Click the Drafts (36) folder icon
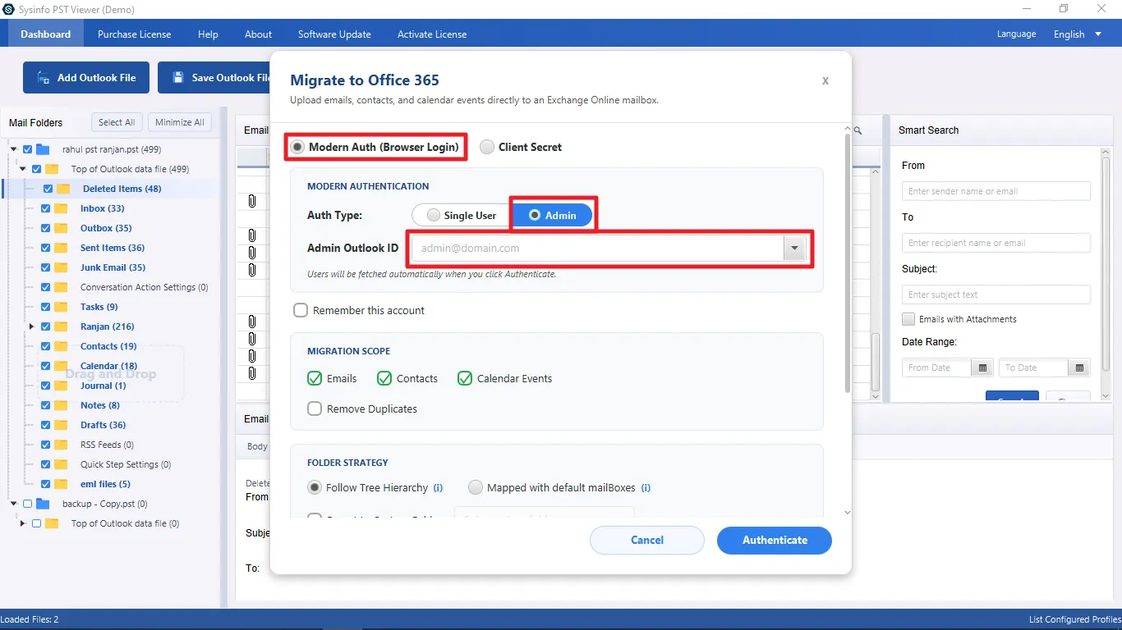Screen dimensions: 1122x630 coord(61,425)
